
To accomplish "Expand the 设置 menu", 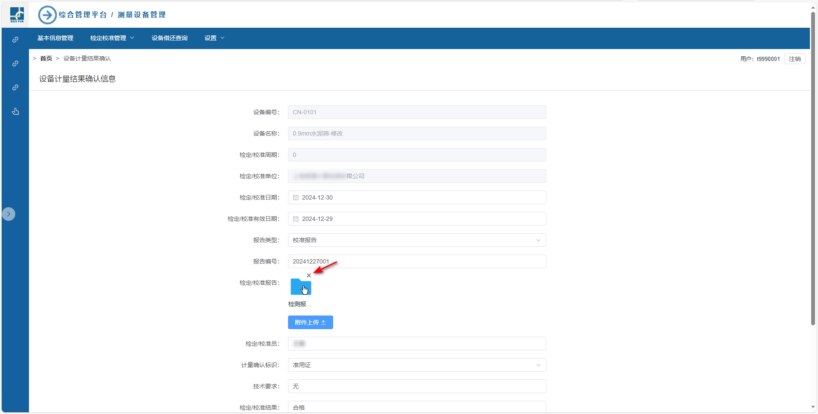I will pyautogui.click(x=214, y=38).
